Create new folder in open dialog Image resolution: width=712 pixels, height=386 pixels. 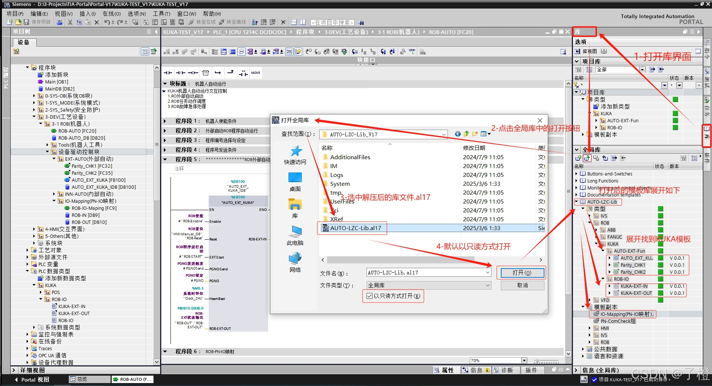[x=475, y=134]
